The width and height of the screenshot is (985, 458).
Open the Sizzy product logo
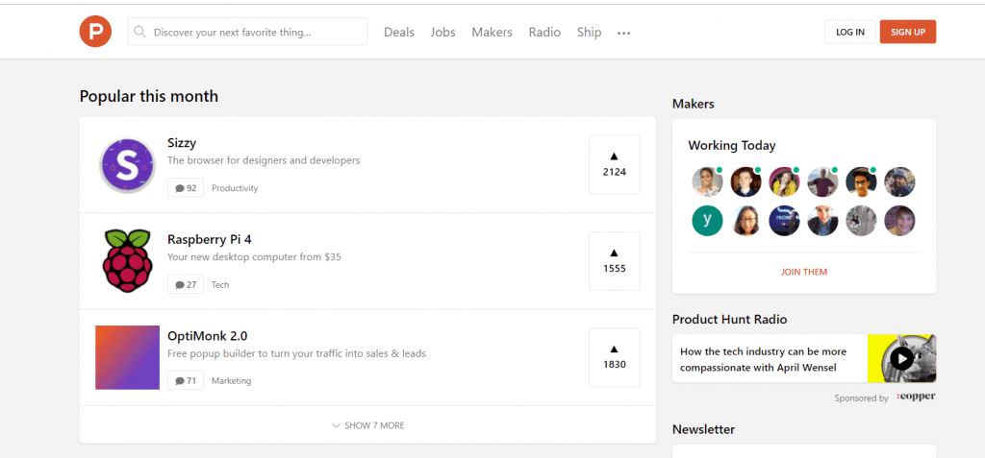[x=127, y=165]
